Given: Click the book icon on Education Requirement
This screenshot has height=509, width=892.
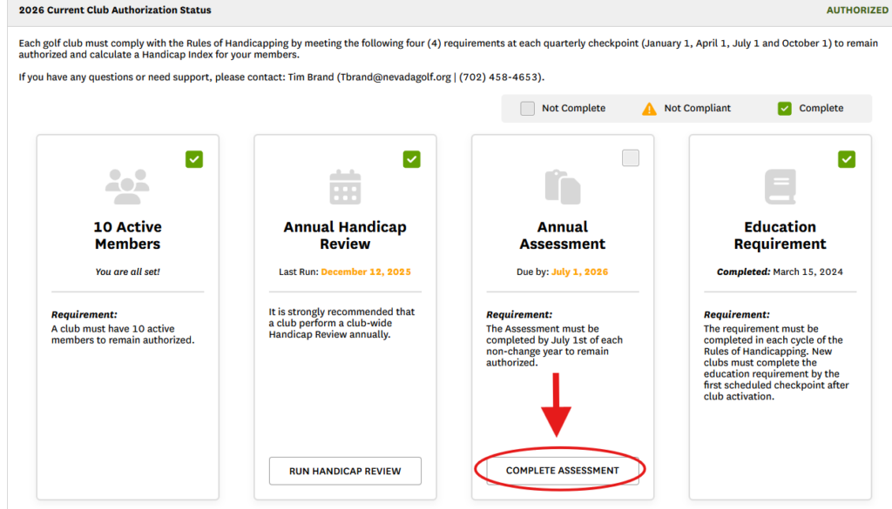Looking at the screenshot, I should tap(780, 187).
